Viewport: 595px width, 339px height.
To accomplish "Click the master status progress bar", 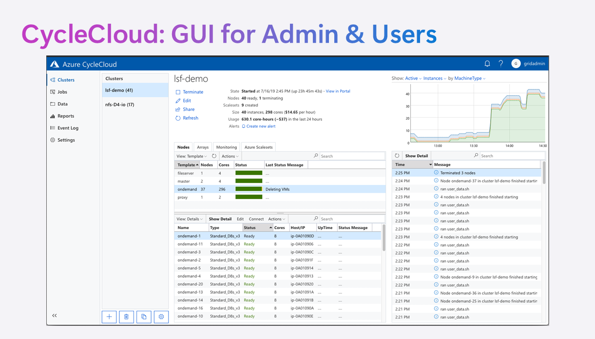I will 249,181.
